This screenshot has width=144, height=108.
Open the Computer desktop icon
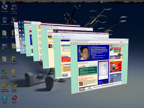tap(4, 8)
